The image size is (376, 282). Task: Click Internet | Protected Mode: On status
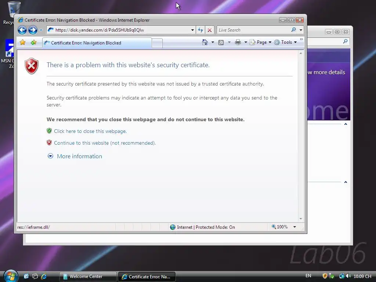pos(203,227)
